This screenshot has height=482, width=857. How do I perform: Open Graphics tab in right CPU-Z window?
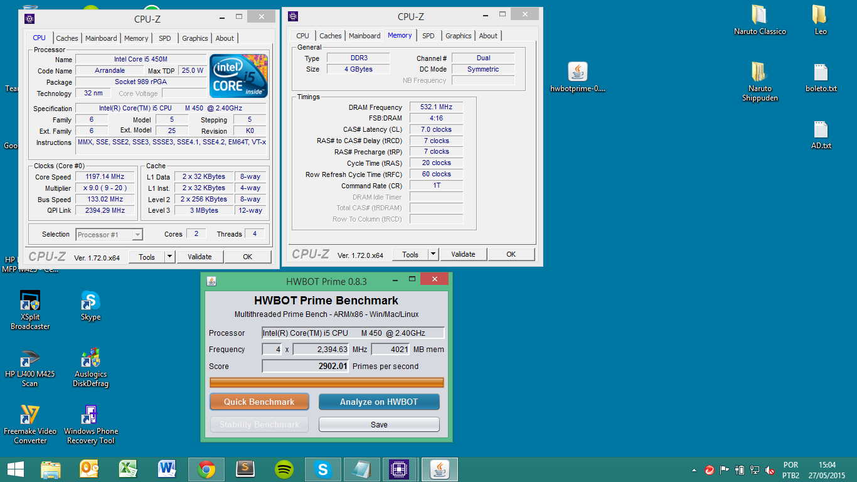pyautogui.click(x=459, y=36)
